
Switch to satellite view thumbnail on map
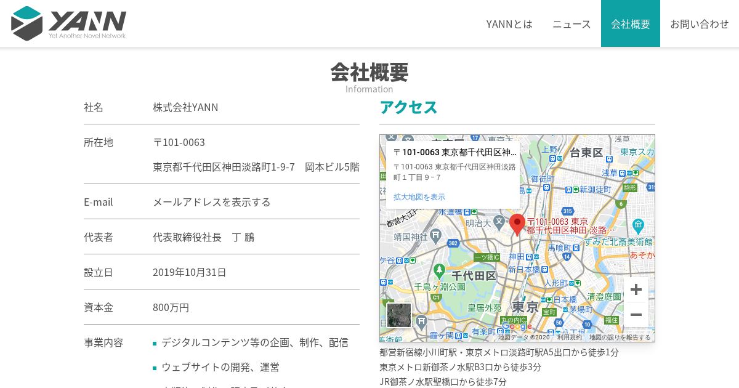(x=399, y=315)
